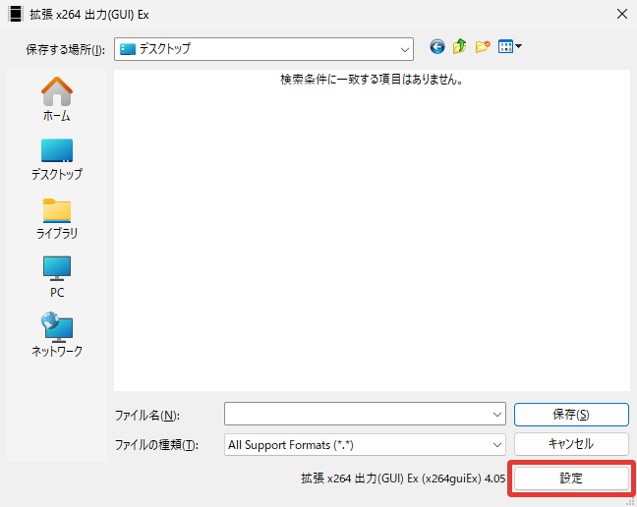Go back to the last visited folder
The image size is (637, 507).
tap(437, 46)
